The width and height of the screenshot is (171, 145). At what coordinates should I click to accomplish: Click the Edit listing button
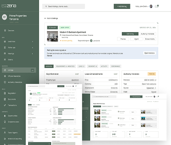pyautogui.click(x=130, y=34)
